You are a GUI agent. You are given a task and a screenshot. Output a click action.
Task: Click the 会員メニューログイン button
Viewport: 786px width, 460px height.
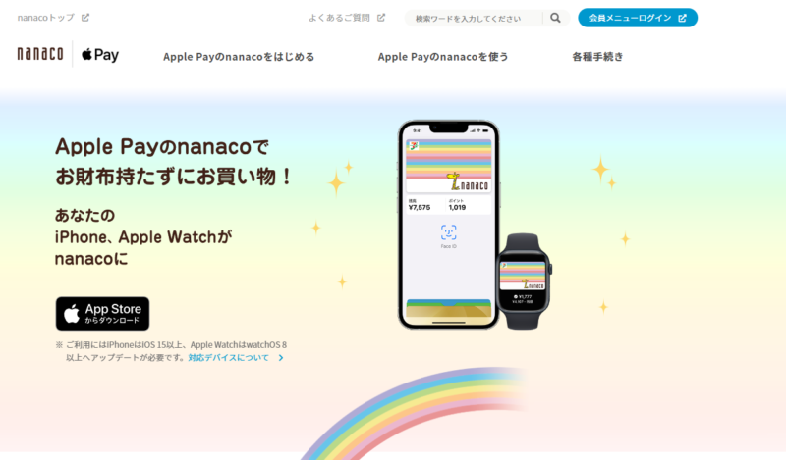point(638,18)
